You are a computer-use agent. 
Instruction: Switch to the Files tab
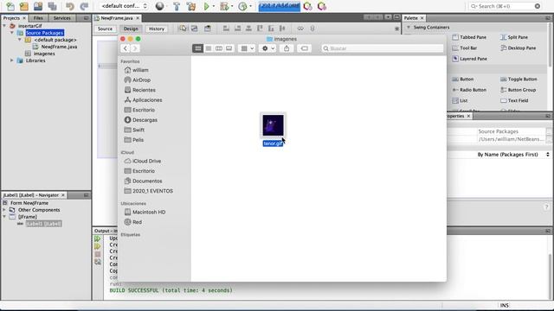point(38,18)
